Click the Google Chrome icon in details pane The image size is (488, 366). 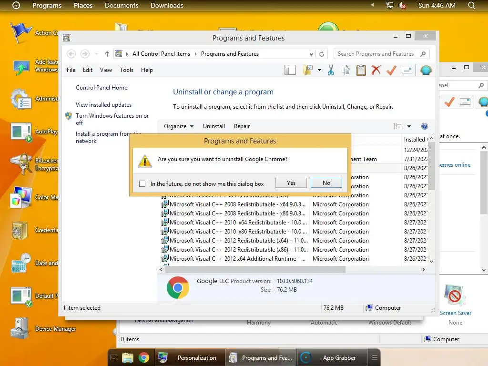[x=178, y=287]
